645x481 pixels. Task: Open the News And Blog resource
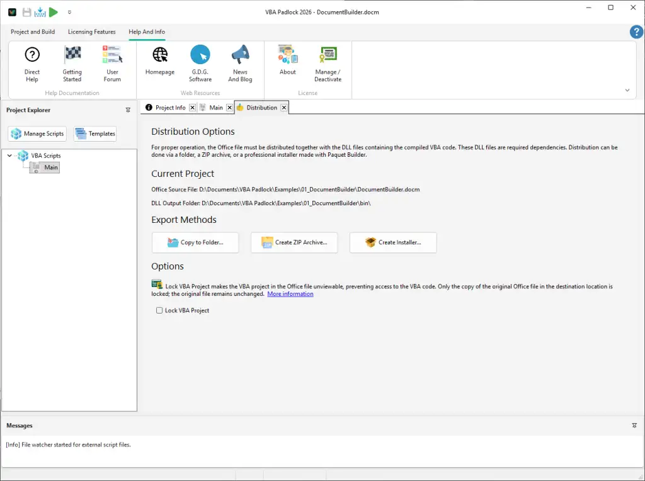(240, 63)
